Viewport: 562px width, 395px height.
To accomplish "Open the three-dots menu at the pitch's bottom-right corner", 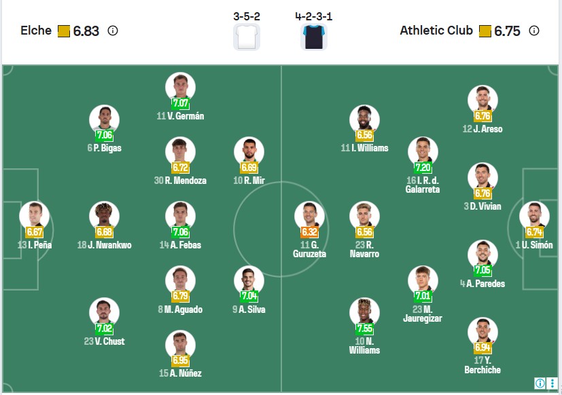I will coord(552,383).
